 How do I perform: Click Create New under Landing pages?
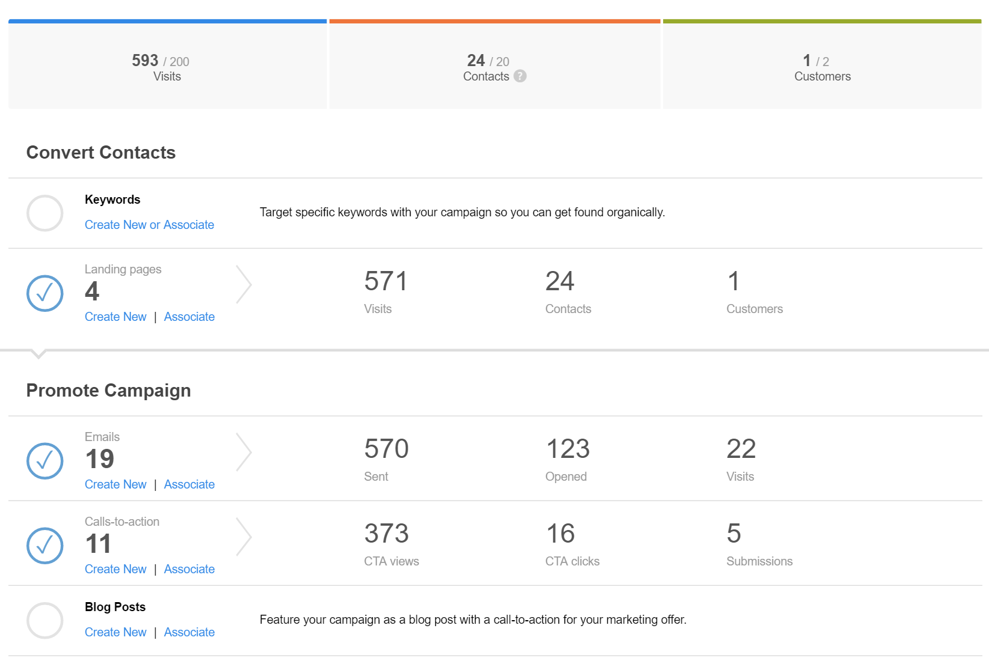click(x=115, y=317)
